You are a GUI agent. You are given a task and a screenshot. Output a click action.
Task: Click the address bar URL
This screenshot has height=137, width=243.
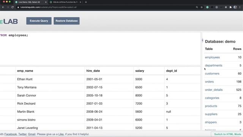click(x=48, y=7)
